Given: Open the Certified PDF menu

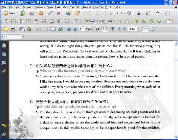Looking at the screenshot, I should tap(71, 7).
